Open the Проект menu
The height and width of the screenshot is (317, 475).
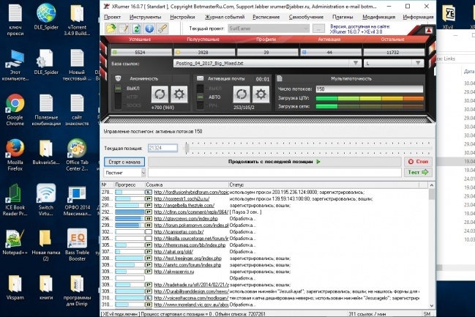(112, 17)
